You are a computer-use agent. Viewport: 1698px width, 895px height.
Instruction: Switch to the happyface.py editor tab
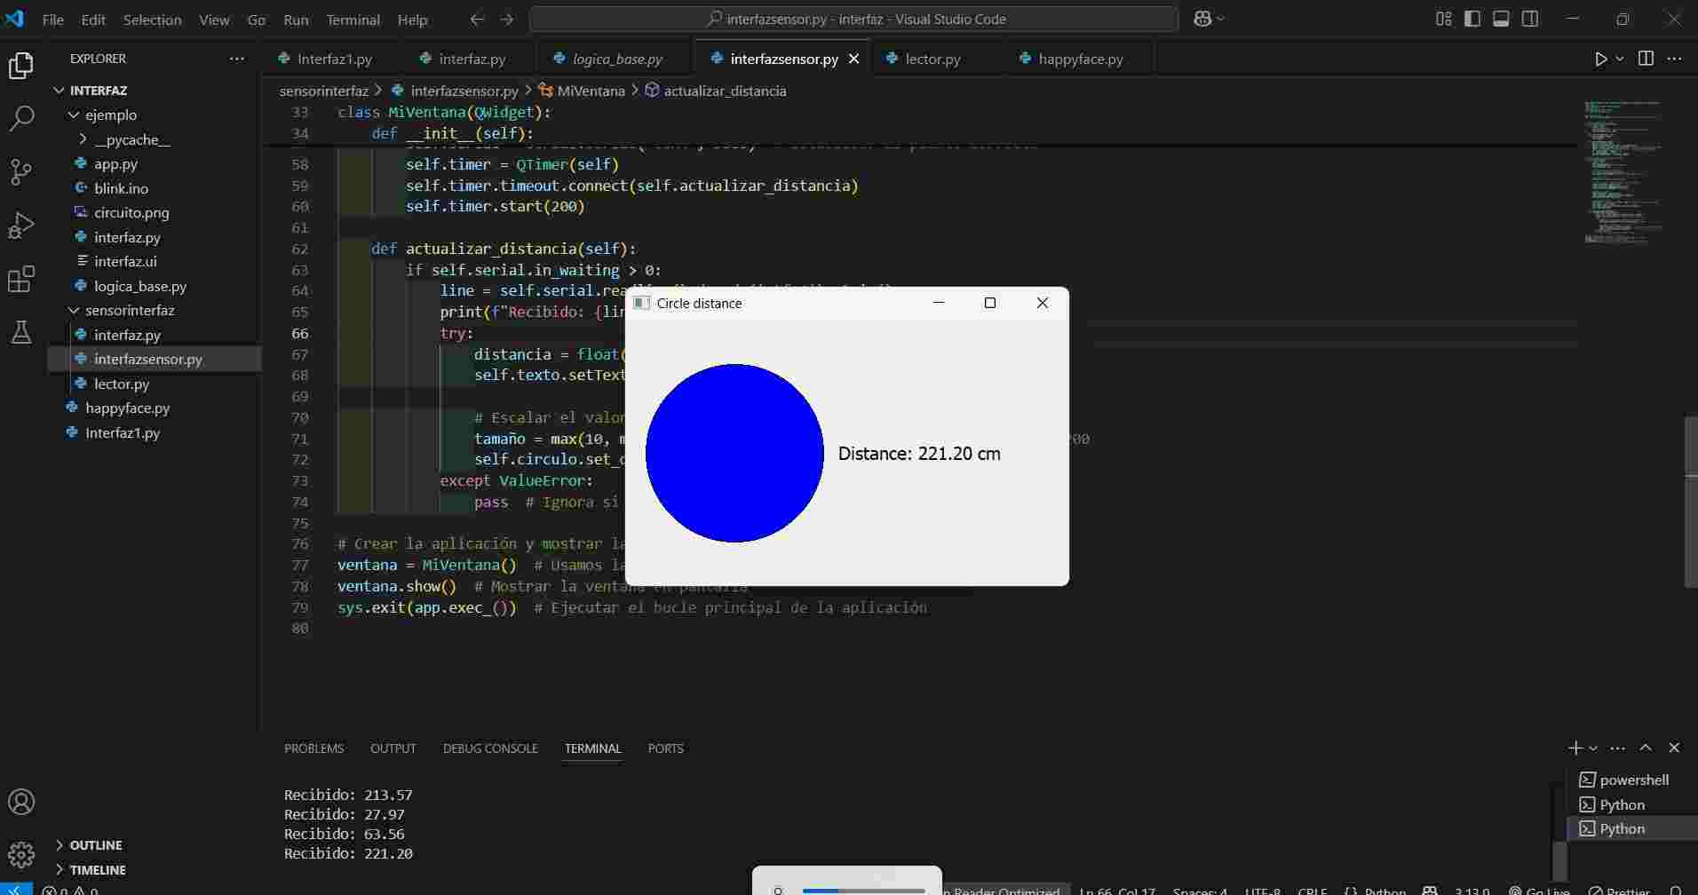(1080, 59)
